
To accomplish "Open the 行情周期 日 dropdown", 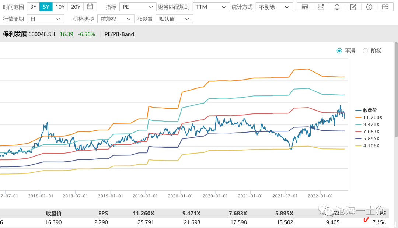I will (45, 19).
